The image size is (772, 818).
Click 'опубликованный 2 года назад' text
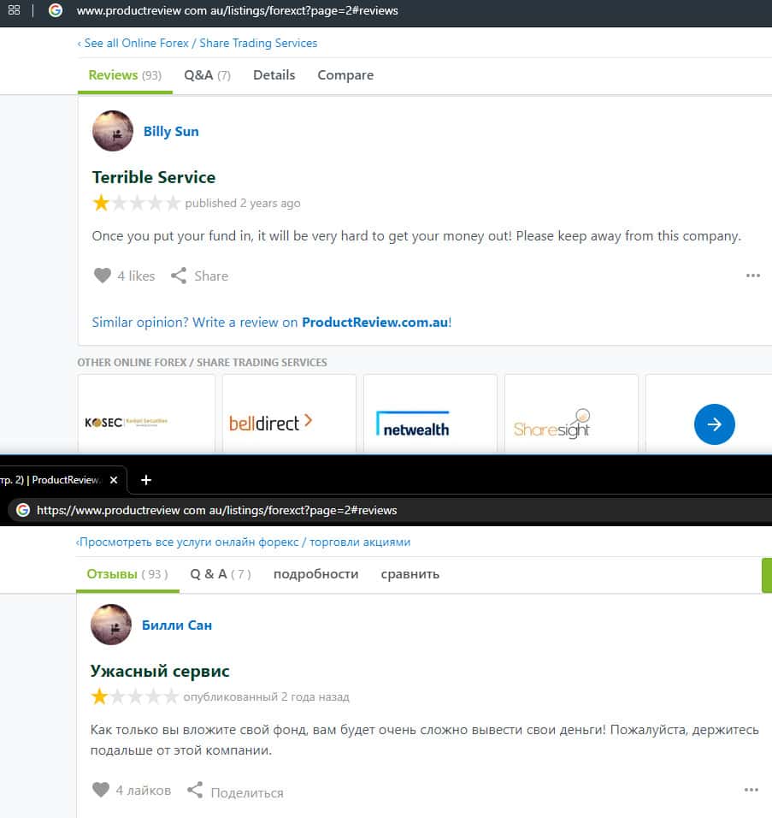[267, 697]
